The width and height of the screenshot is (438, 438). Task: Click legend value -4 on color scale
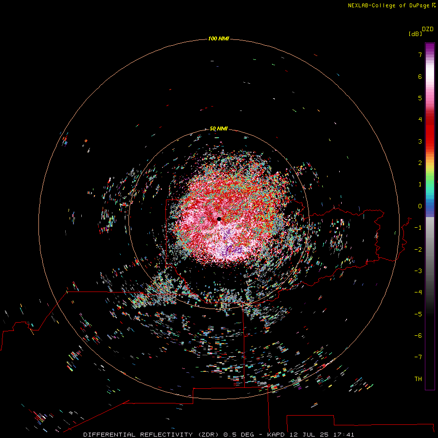click(418, 292)
